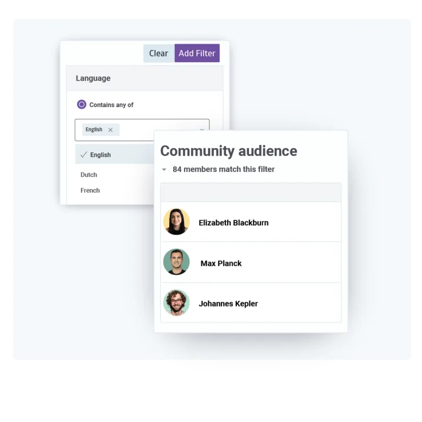Choose Dutch from the language list
Viewport: 422px width, 422px height.
[x=88, y=175]
